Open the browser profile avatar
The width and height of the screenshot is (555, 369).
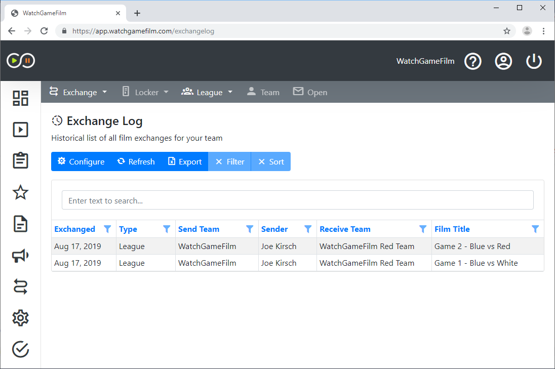click(x=527, y=31)
